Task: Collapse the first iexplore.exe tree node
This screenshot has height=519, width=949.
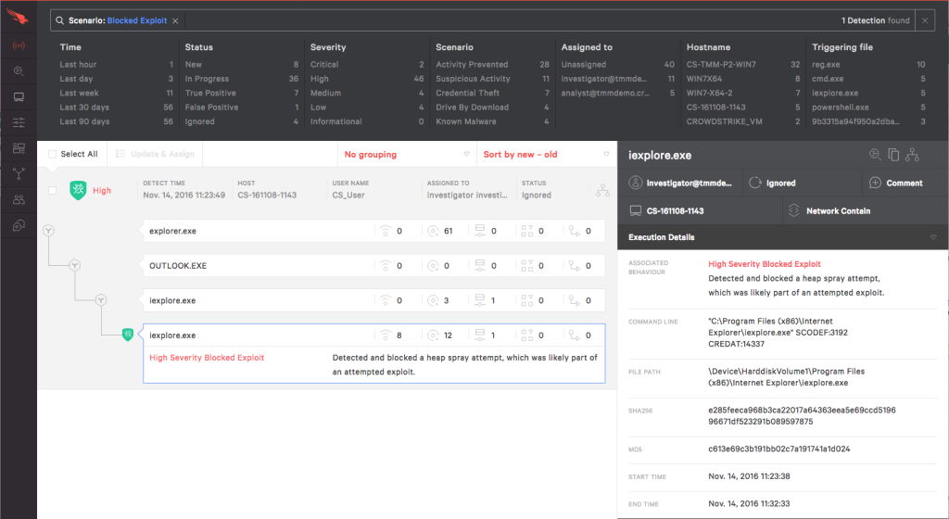Action: [100, 300]
